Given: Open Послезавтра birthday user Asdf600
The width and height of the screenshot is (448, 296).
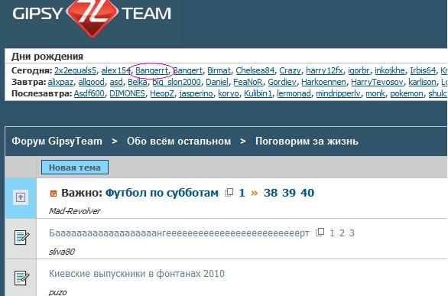Looking at the screenshot, I should coord(89,94).
